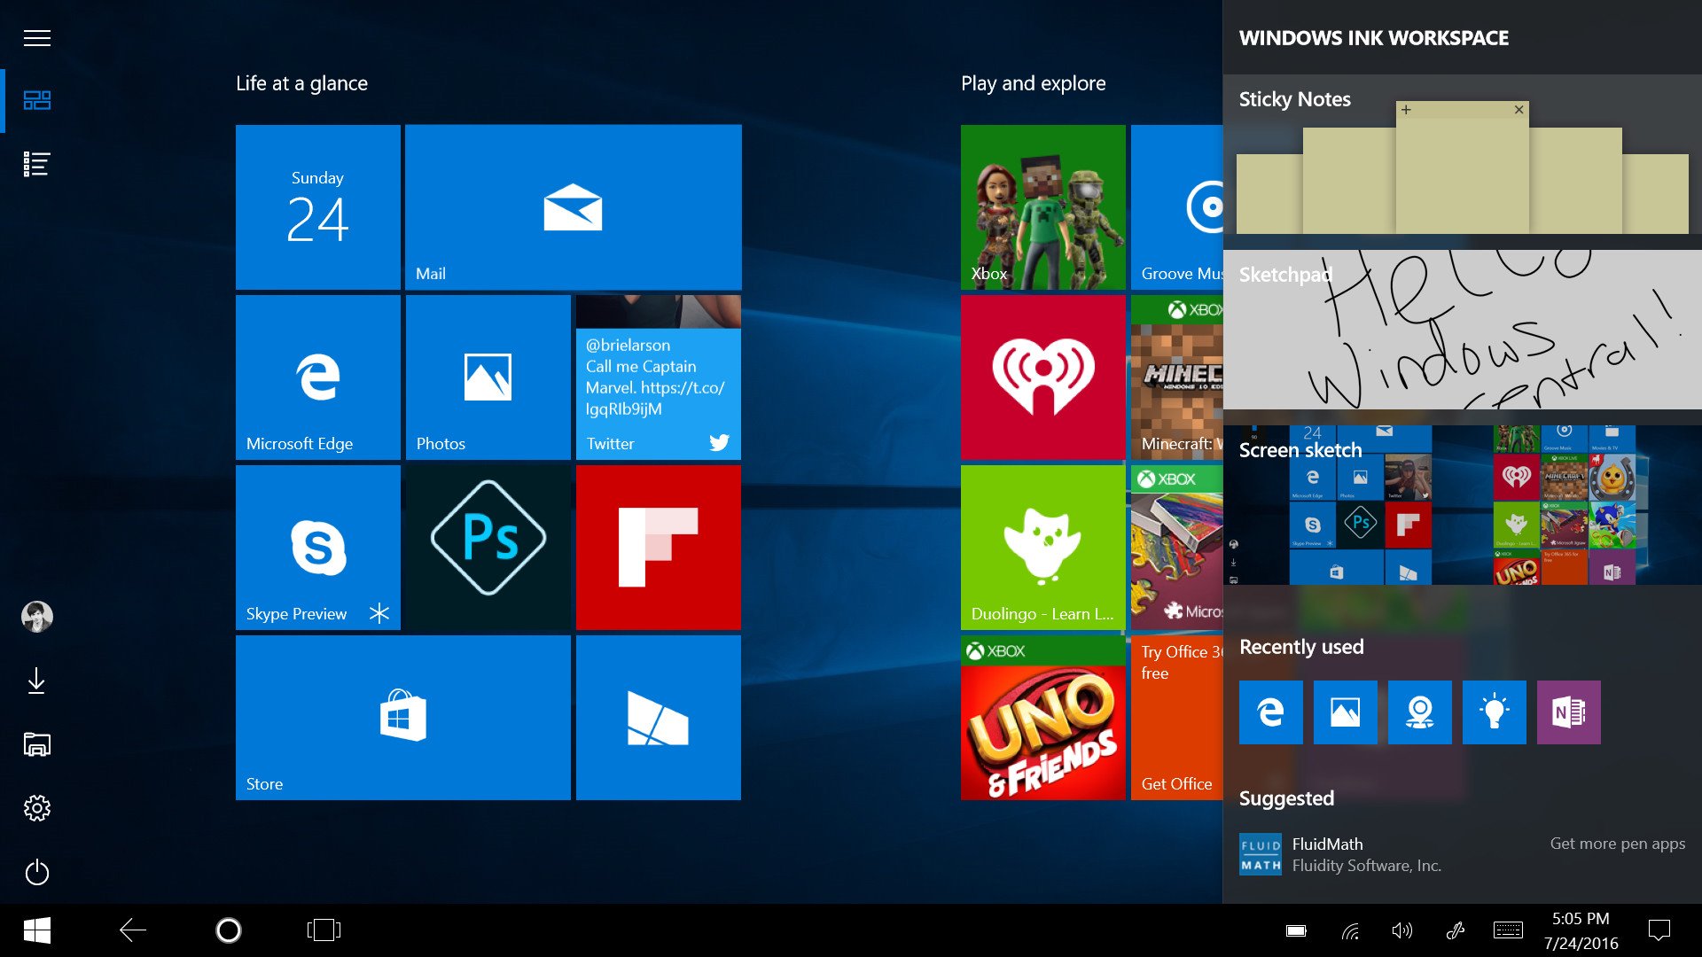Image resolution: width=1702 pixels, height=957 pixels.
Task: Open the Flipboard tile
Action: (659, 548)
